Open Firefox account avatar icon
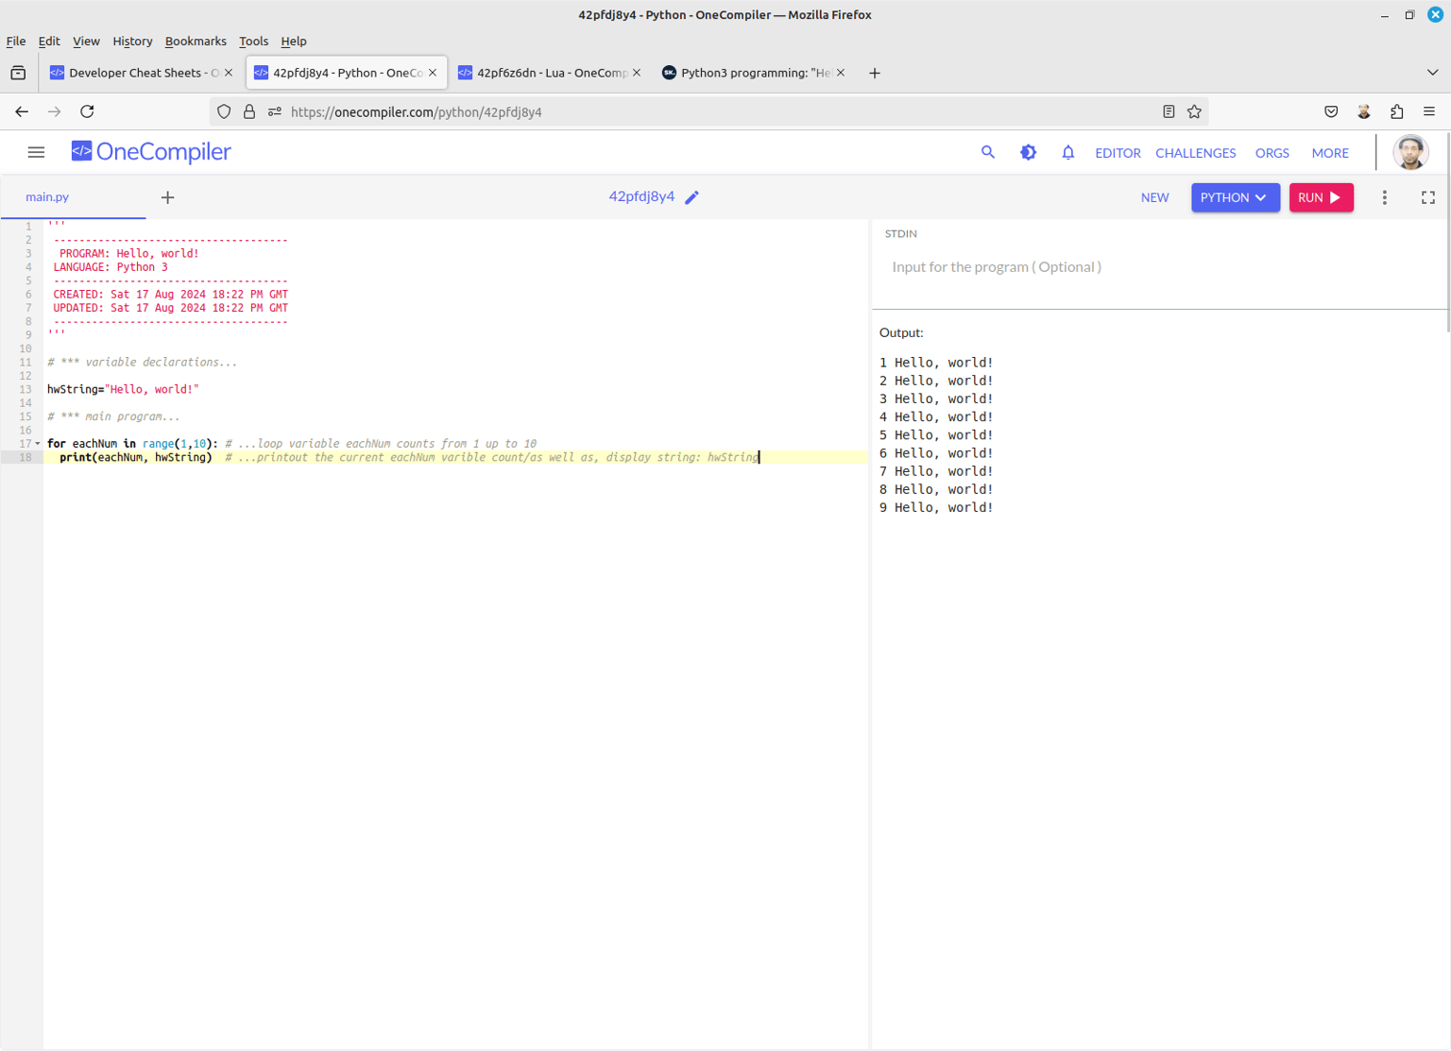The width and height of the screenshot is (1451, 1051). (x=1364, y=111)
